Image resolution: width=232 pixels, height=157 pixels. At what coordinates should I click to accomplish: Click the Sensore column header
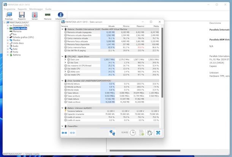[65, 26]
